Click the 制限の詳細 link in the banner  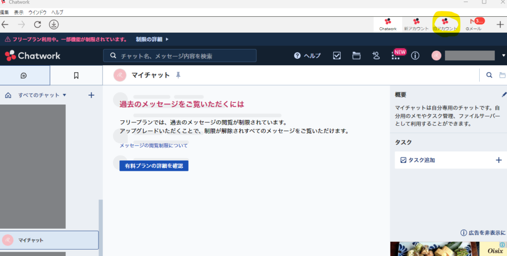tap(152, 40)
